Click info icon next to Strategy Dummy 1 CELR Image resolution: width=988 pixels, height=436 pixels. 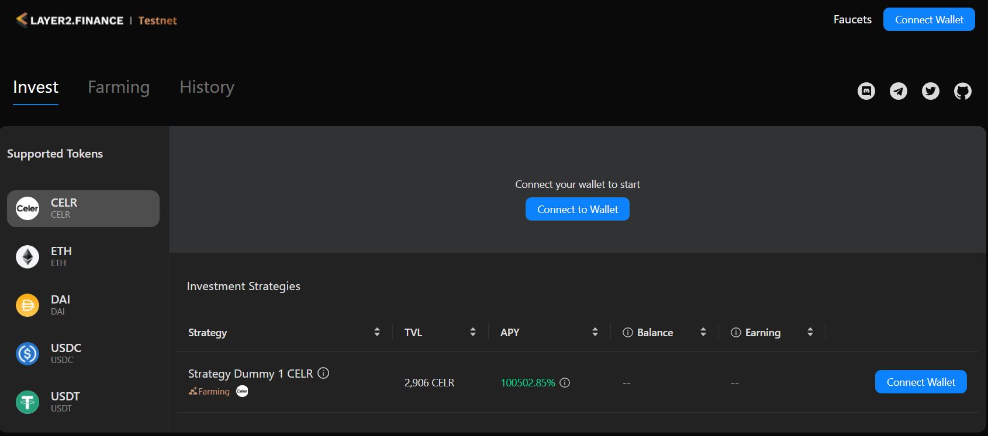[323, 373]
